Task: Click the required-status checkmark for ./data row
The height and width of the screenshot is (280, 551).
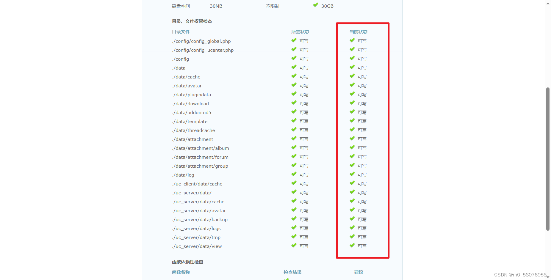Action: 294,67
